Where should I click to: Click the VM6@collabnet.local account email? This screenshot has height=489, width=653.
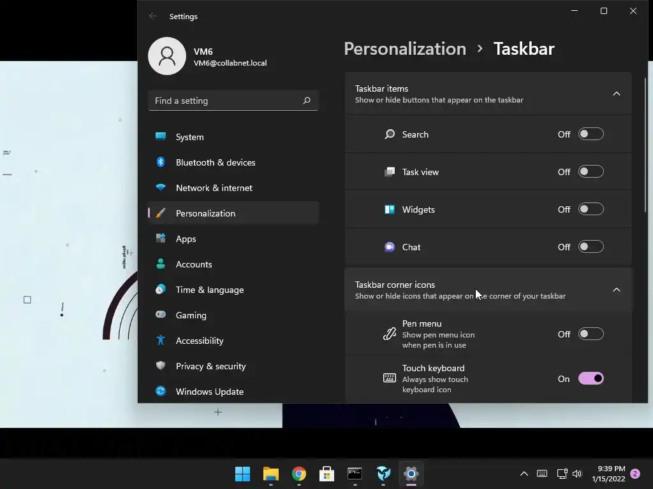(x=230, y=63)
